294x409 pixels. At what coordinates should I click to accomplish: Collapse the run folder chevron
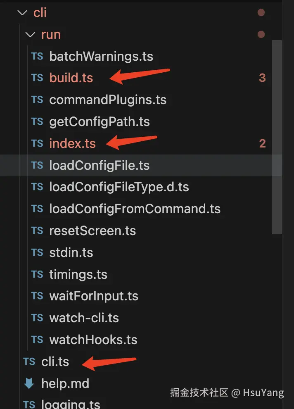30,35
